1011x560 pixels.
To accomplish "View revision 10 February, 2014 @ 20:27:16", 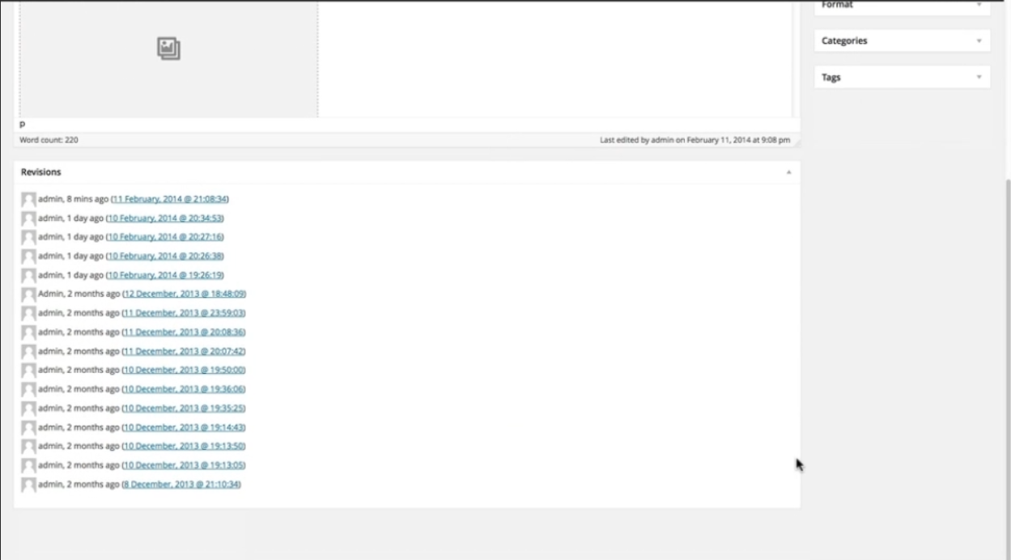I will click(x=165, y=237).
